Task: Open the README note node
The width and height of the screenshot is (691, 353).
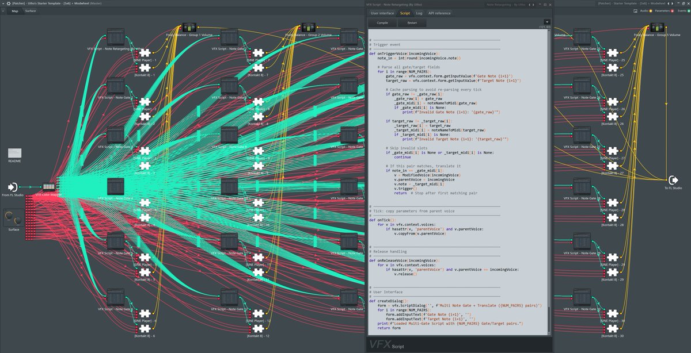Action: coord(14,154)
